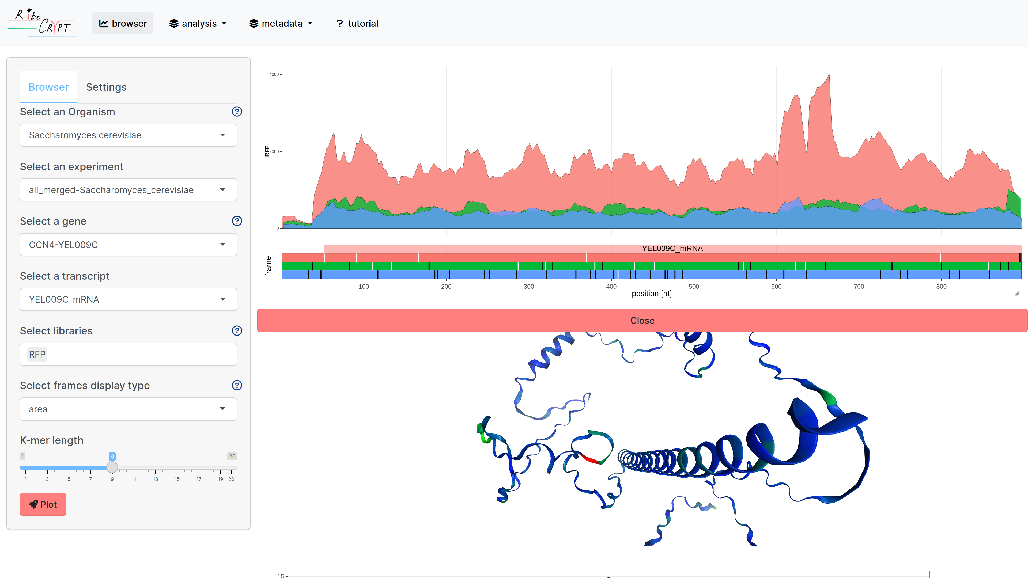
Task: Show help for frames display type
Action: (237, 385)
